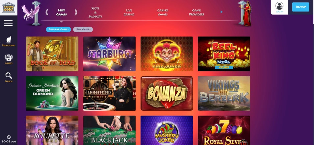Open the Live Casino tab
The image size is (314, 145).
(129, 12)
